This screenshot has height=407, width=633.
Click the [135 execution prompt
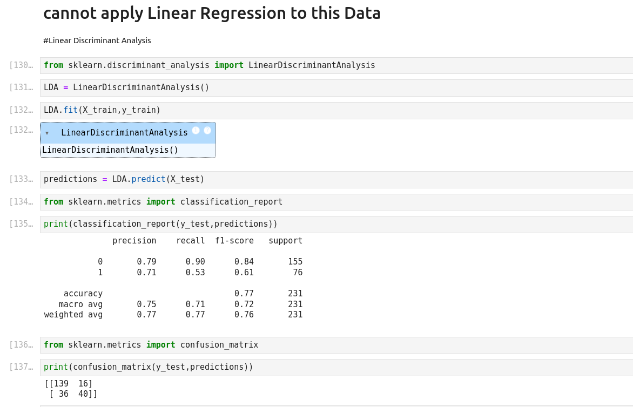[x=21, y=224]
